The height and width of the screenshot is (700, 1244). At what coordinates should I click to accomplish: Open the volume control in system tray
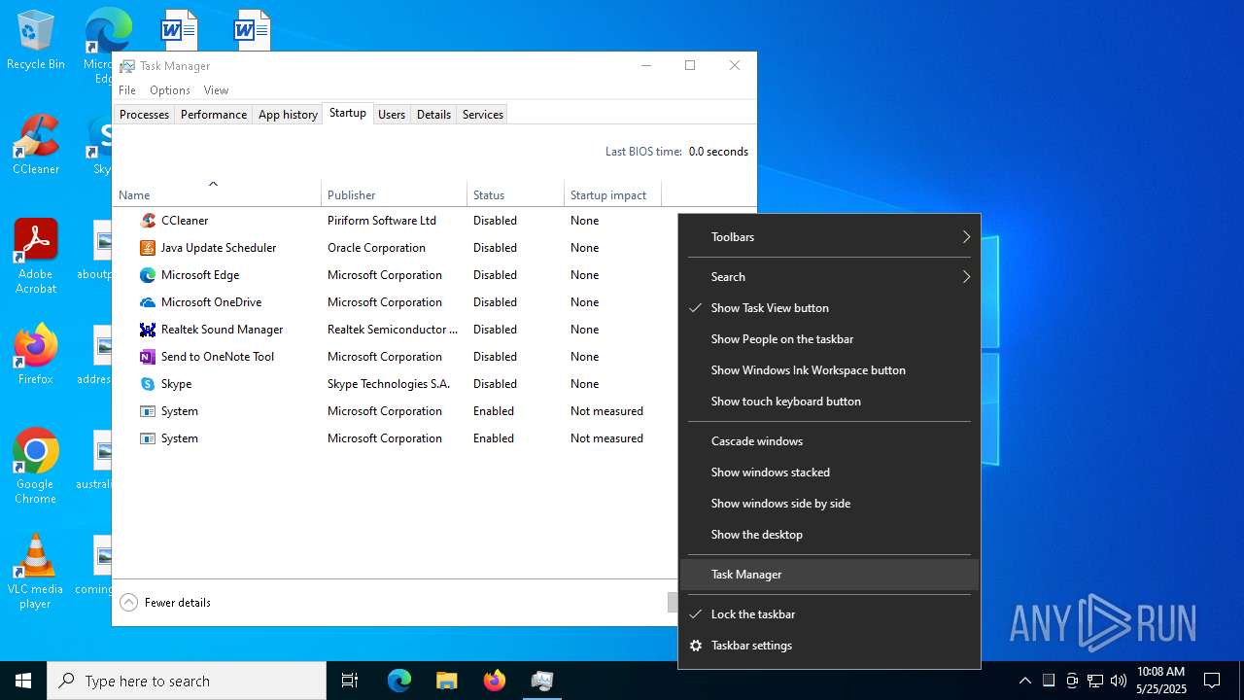tap(1119, 681)
